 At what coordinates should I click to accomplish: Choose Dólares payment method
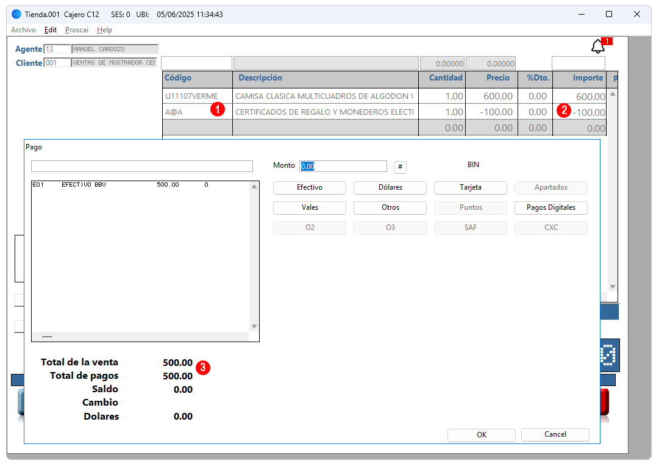click(390, 188)
